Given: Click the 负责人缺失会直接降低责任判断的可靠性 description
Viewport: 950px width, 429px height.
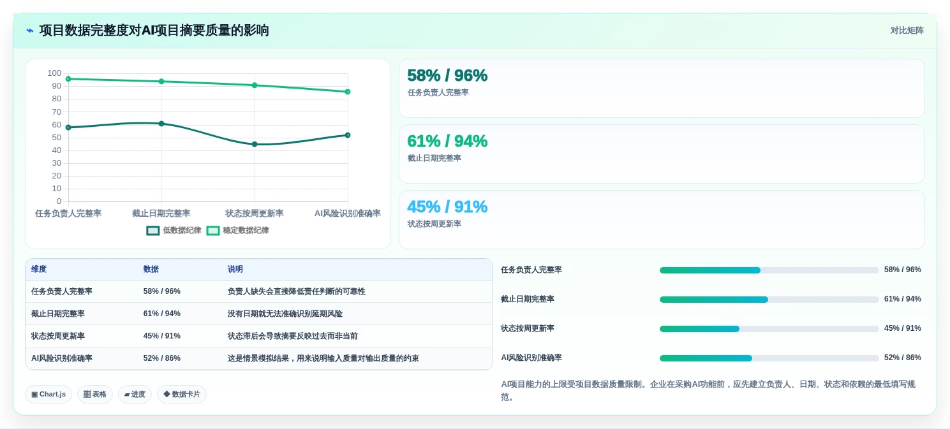Looking at the screenshot, I should pyautogui.click(x=297, y=291).
